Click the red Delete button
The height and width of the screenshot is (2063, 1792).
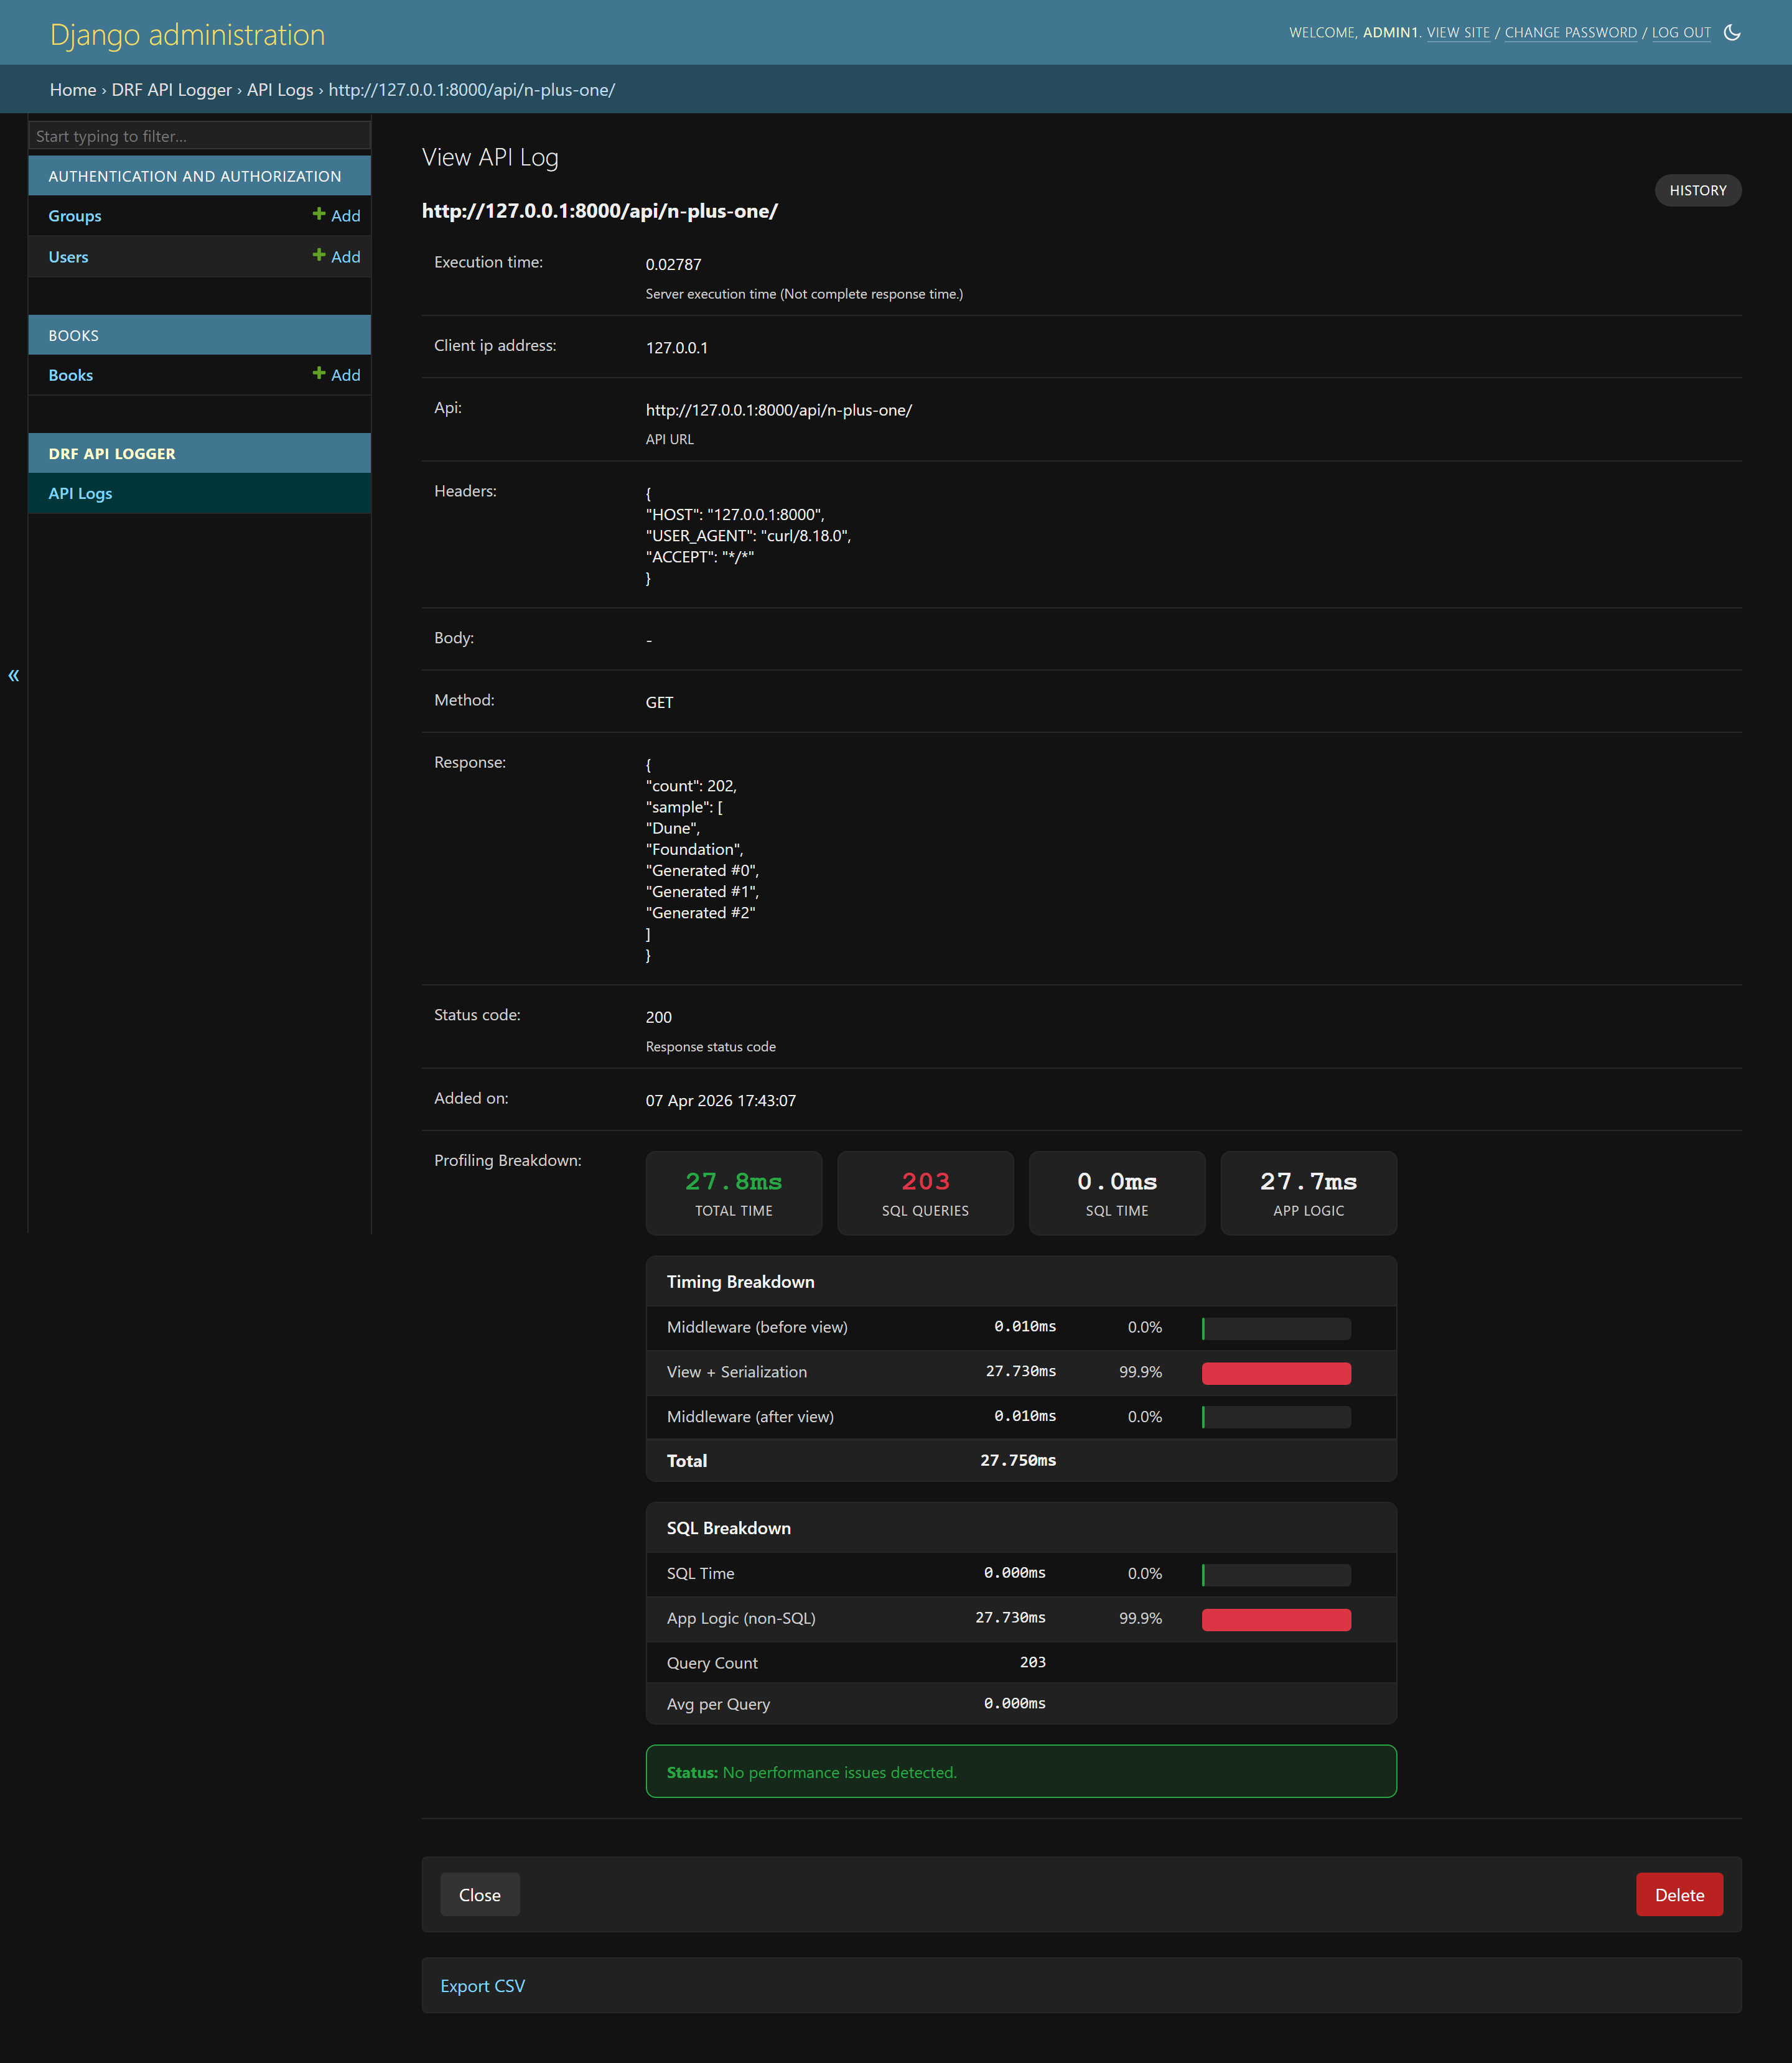click(1679, 1895)
